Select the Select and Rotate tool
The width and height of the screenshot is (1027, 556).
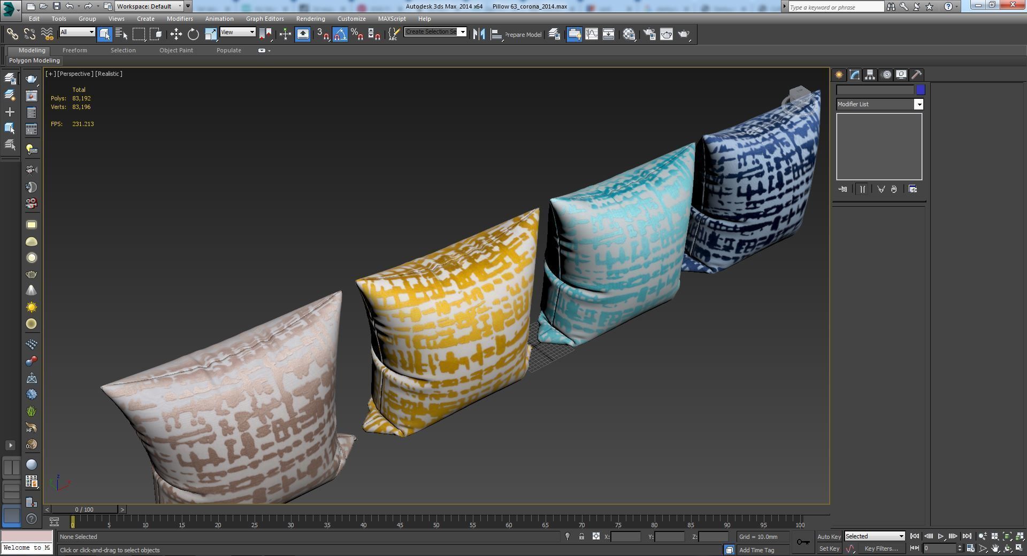coord(193,34)
